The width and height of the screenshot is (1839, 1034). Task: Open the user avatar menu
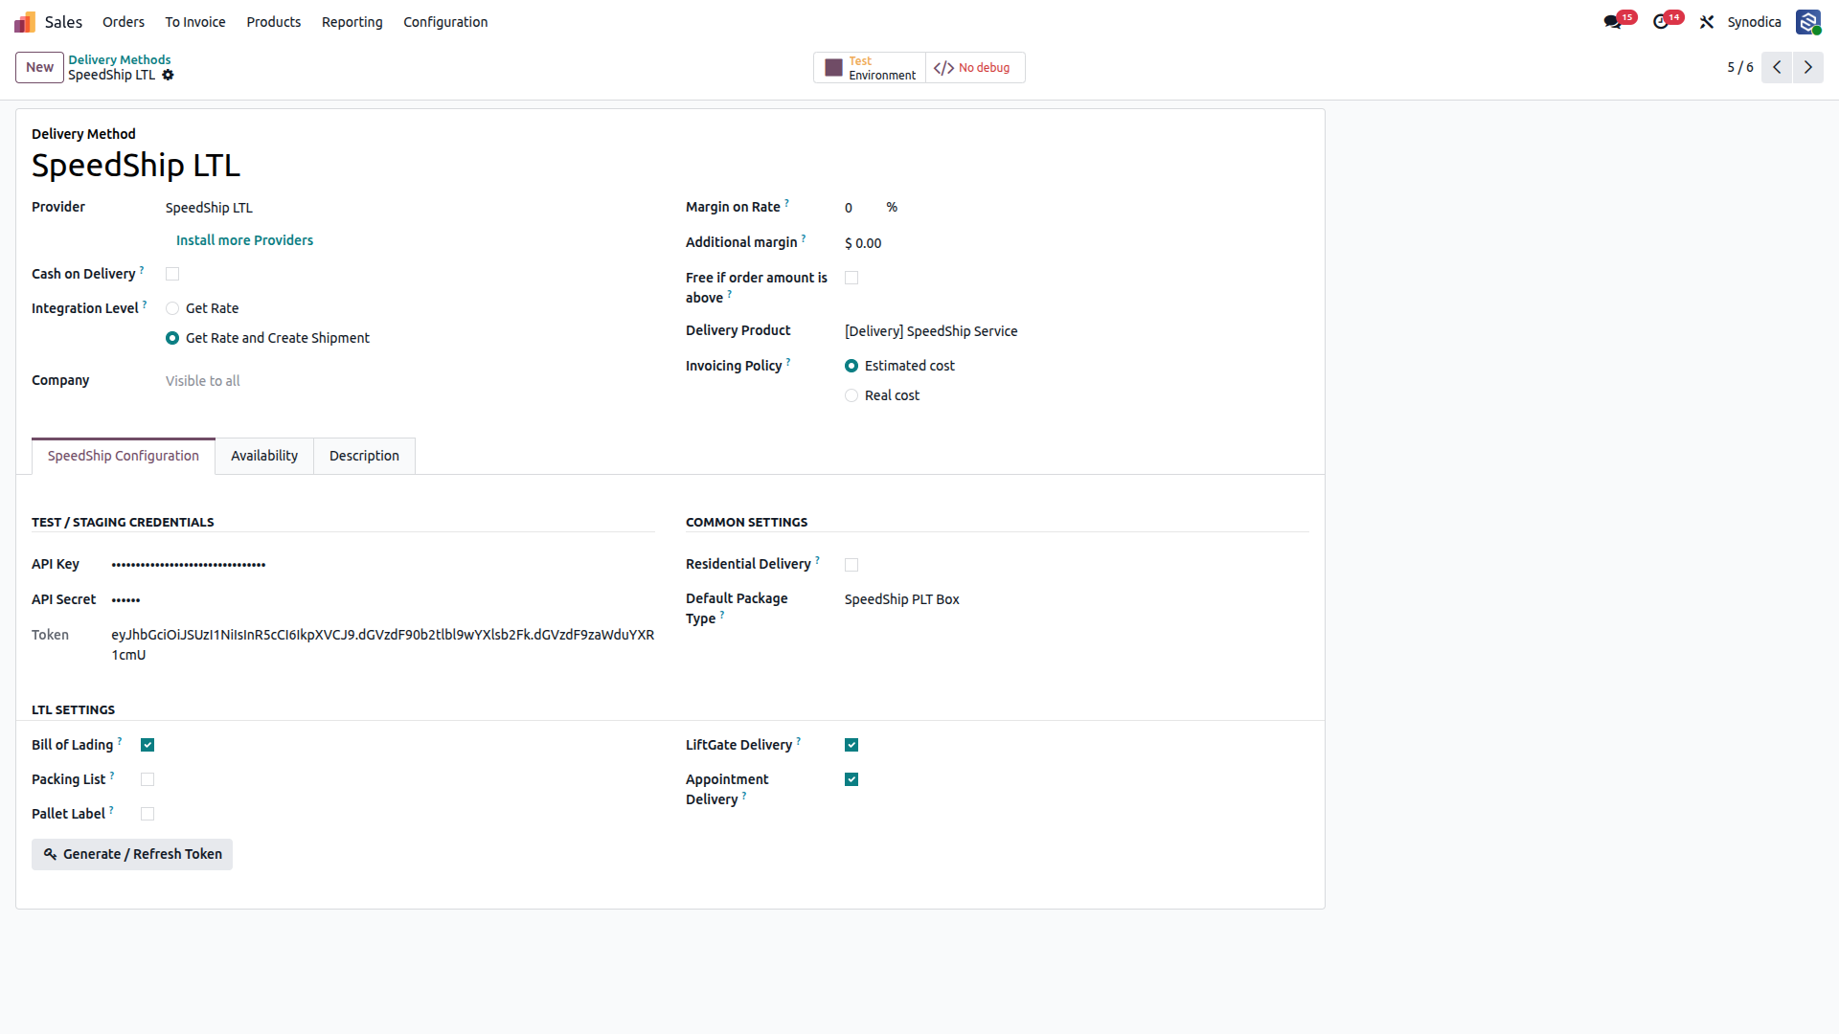pyautogui.click(x=1808, y=22)
